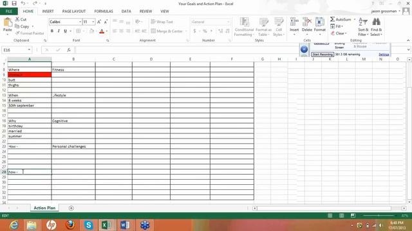
Task: Select the cell containing 'Personal challenges'
Action: point(73,146)
